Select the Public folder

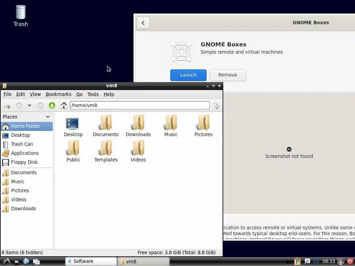tap(73, 151)
